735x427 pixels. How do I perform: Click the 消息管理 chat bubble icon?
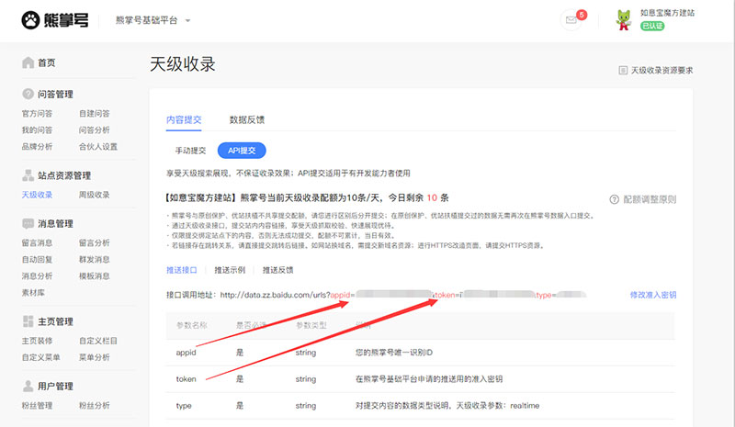pyautogui.click(x=28, y=223)
